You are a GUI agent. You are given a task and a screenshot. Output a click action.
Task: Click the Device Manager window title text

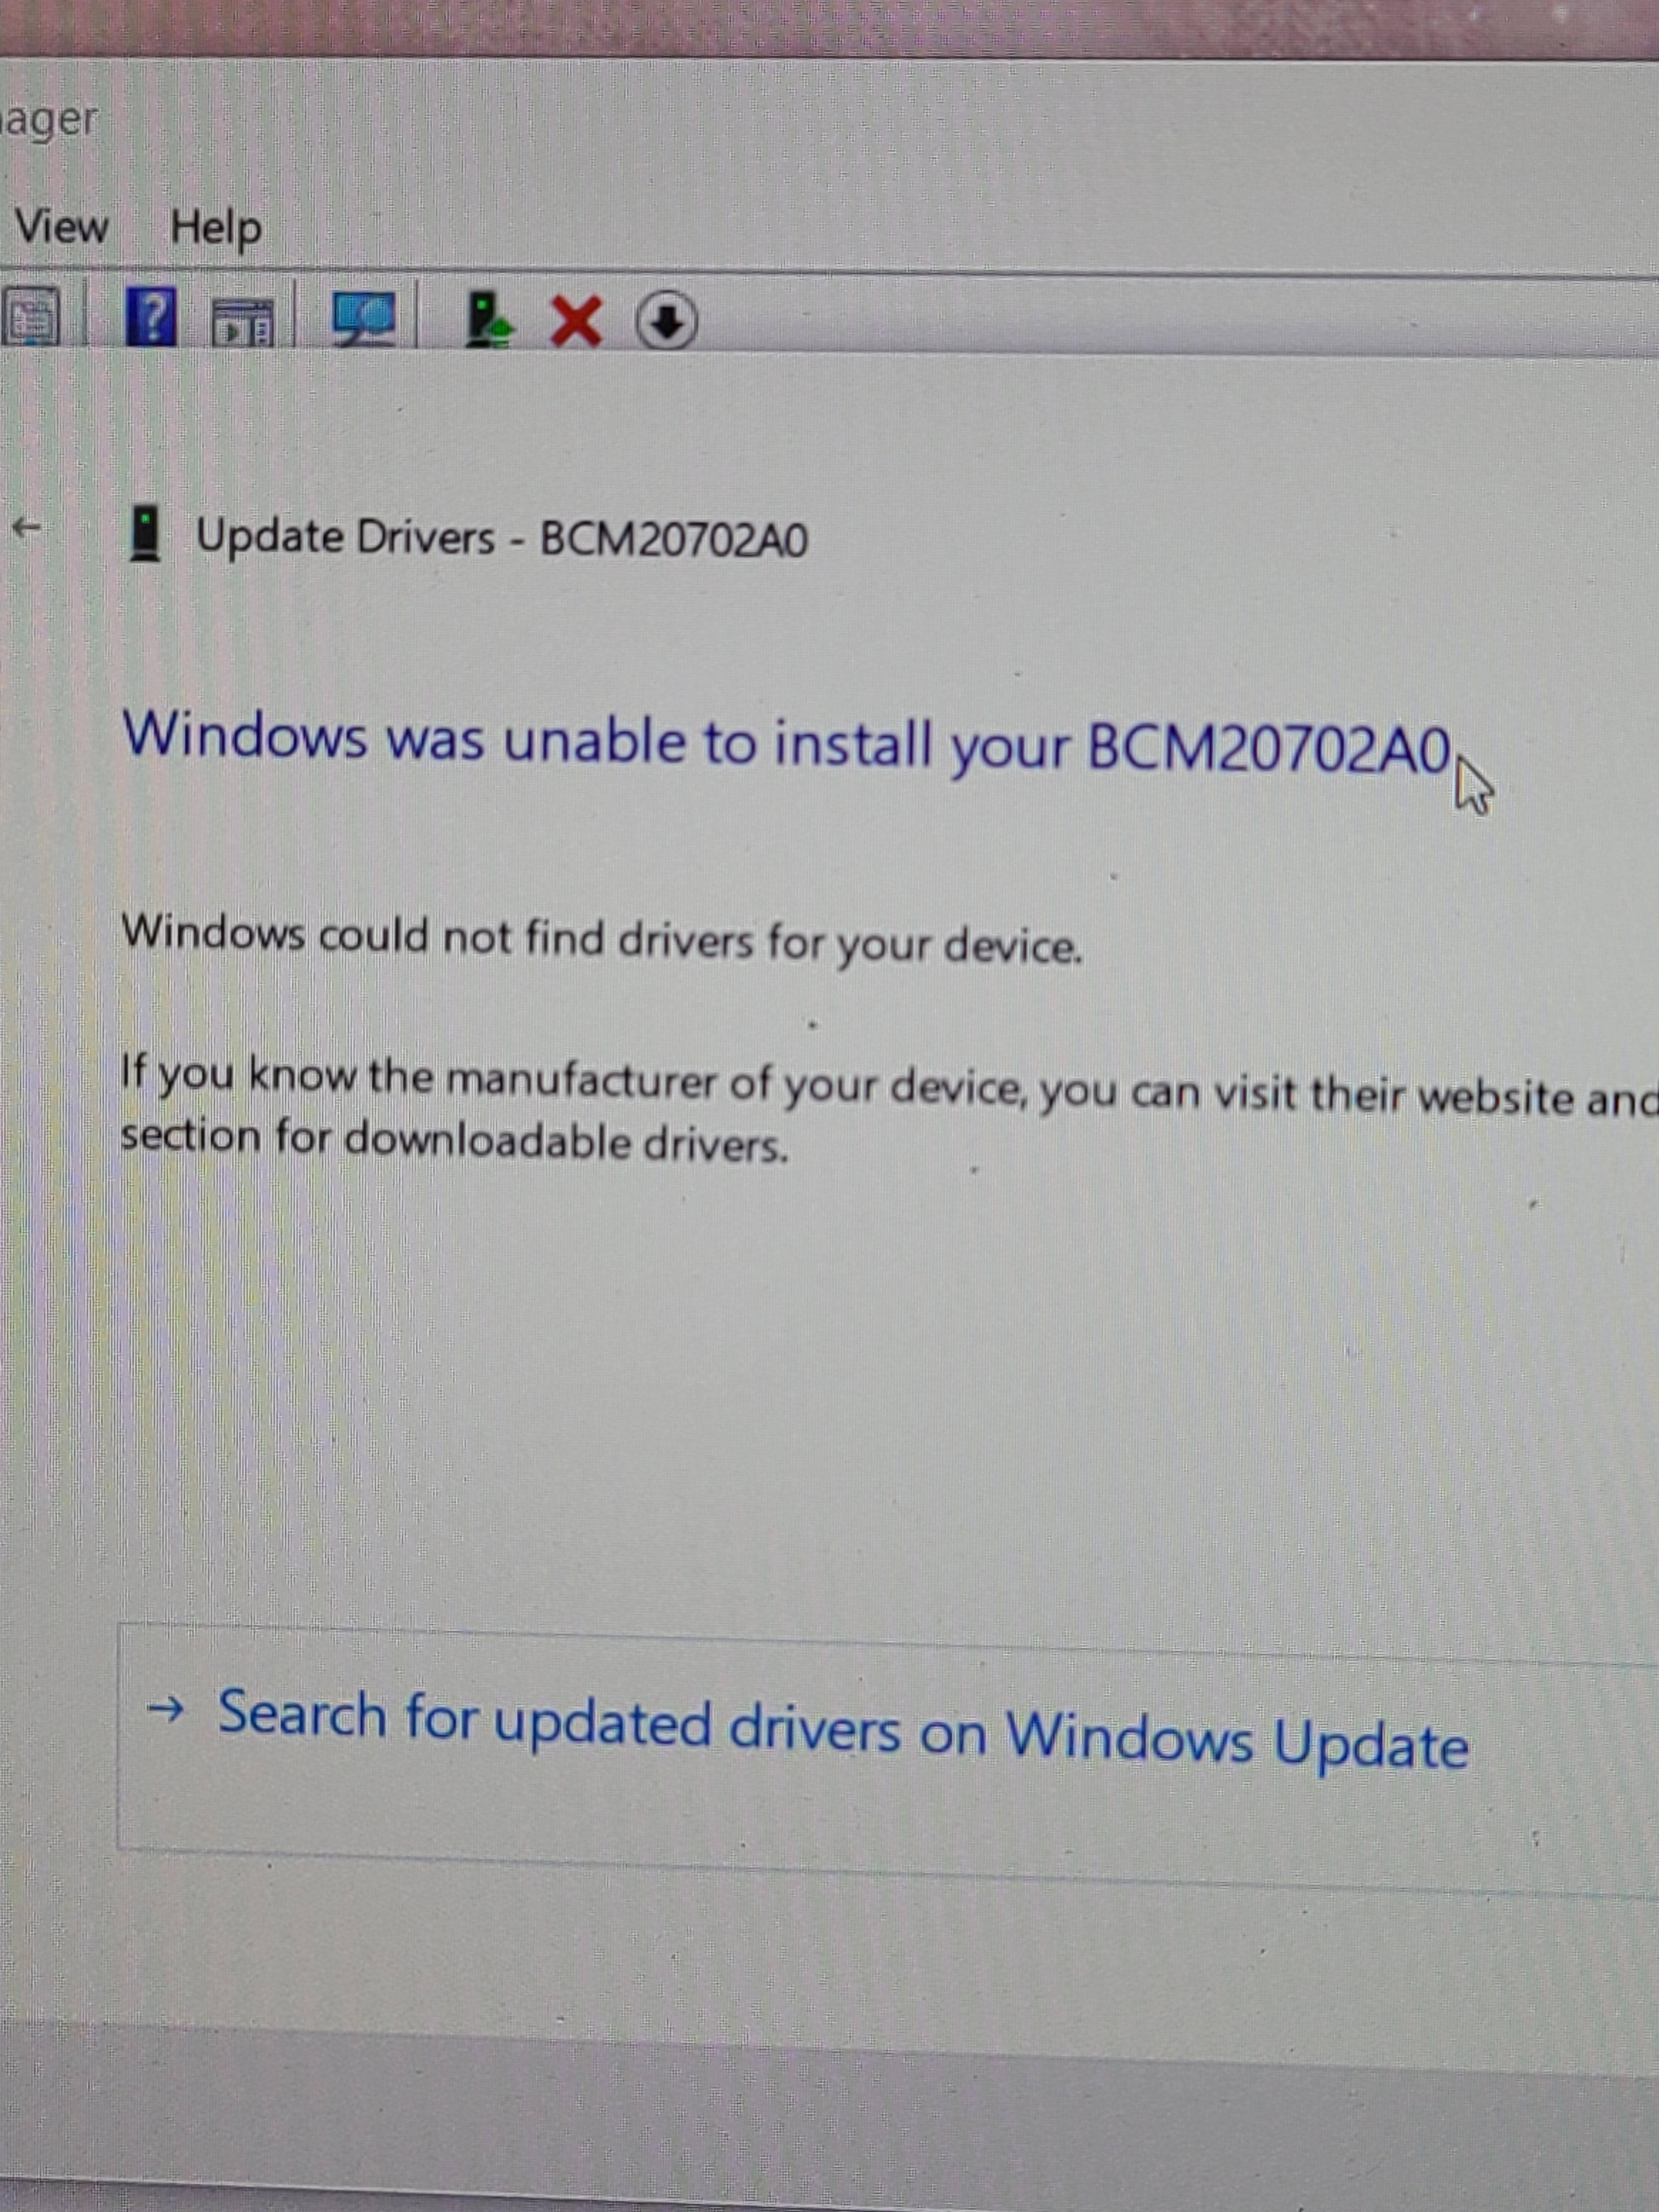[50, 121]
